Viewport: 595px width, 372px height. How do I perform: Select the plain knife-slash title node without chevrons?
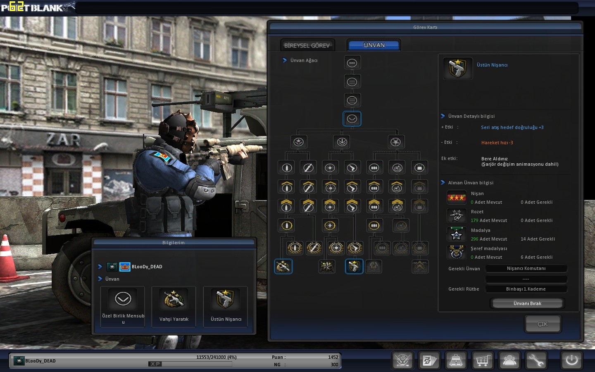pos(308,168)
